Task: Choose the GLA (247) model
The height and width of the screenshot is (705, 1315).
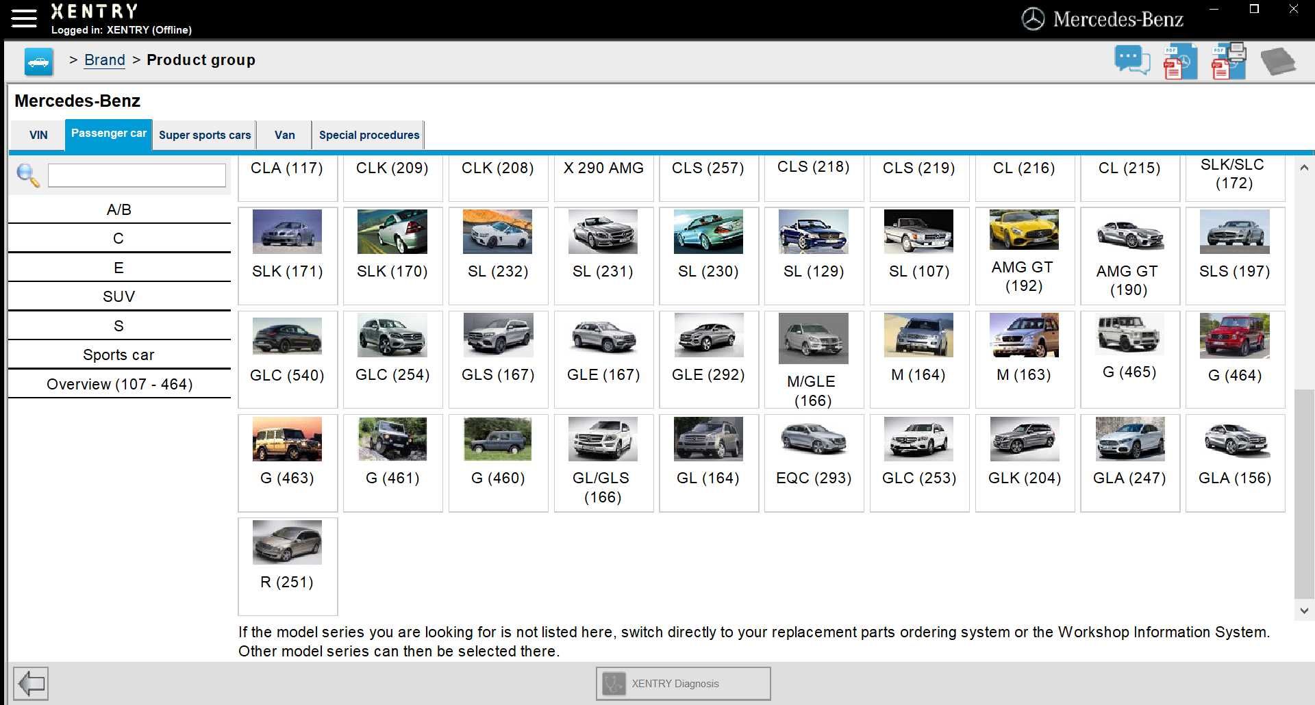Action: [x=1130, y=463]
